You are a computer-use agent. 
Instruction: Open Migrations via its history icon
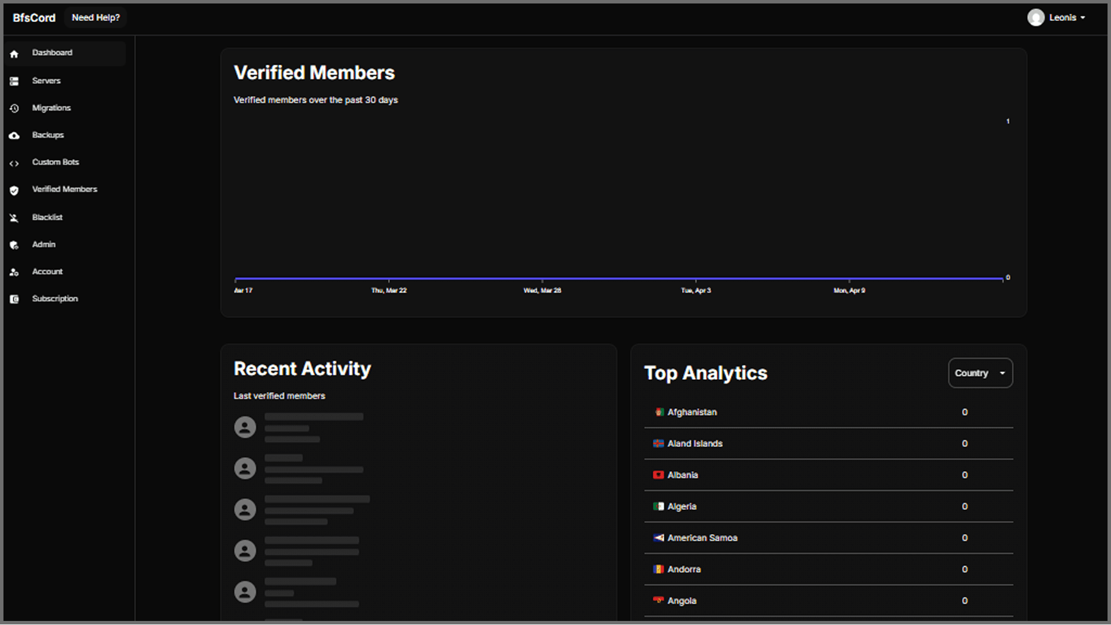click(14, 109)
